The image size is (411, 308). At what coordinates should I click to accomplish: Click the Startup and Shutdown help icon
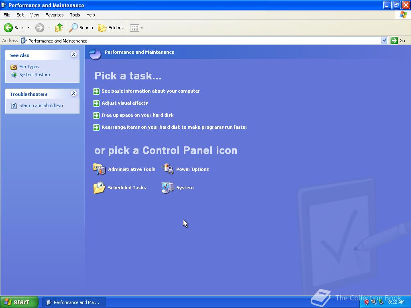coord(14,106)
